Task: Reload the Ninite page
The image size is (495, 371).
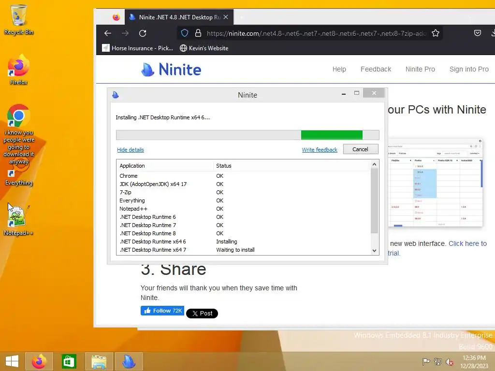Action: coord(143,33)
